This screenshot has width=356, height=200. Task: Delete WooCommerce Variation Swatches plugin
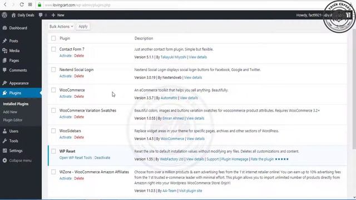79,117
